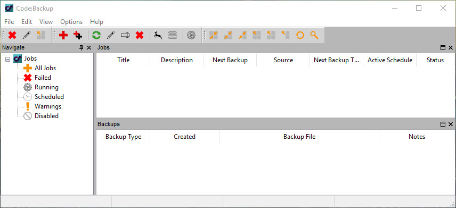Image resolution: width=456 pixels, height=208 pixels.
Task: Close the Jobs panel
Action: (451, 48)
